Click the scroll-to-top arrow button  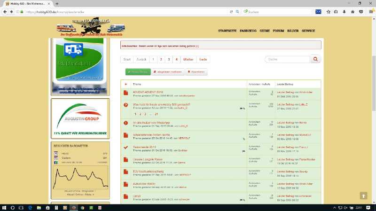click(363, 195)
